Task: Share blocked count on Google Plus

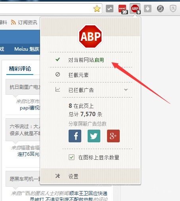Action: [x=113, y=136]
